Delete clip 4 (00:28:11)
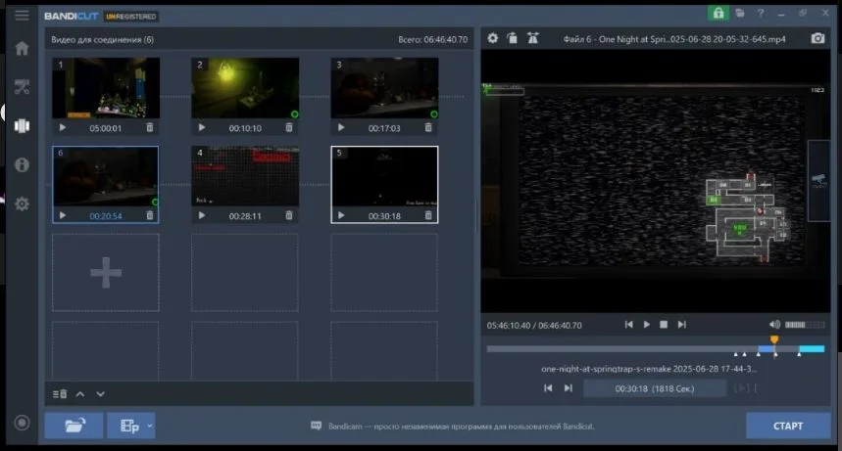The width and height of the screenshot is (842, 451). 289,215
